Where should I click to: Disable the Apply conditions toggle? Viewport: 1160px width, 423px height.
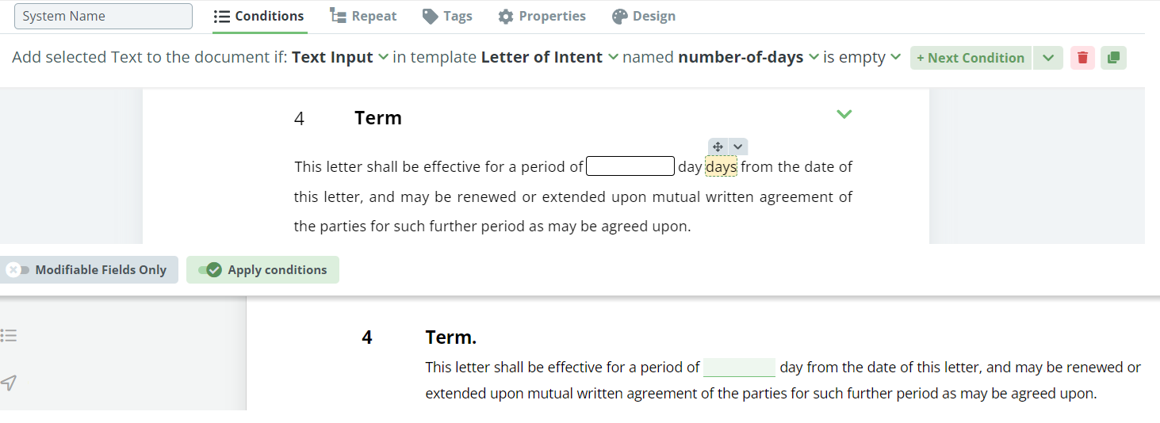click(262, 270)
